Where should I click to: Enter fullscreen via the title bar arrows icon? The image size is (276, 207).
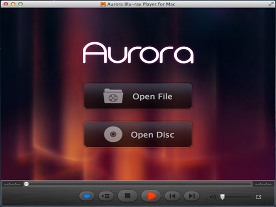[x=271, y=4]
